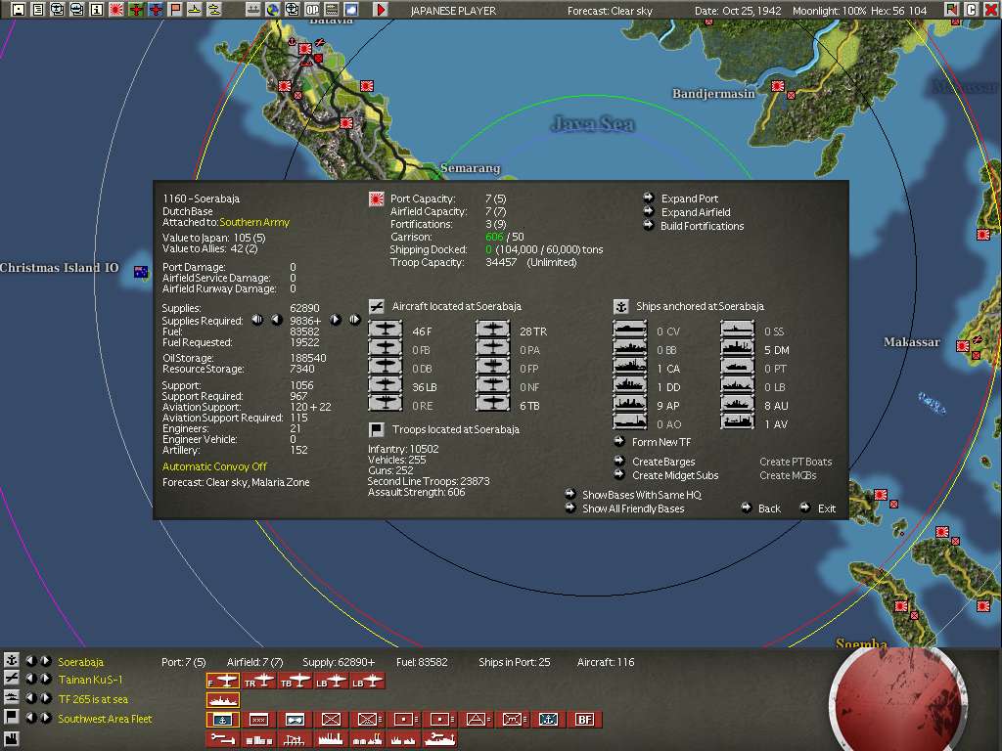Select the BF base force unit icon

pyautogui.click(x=584, y=719)
